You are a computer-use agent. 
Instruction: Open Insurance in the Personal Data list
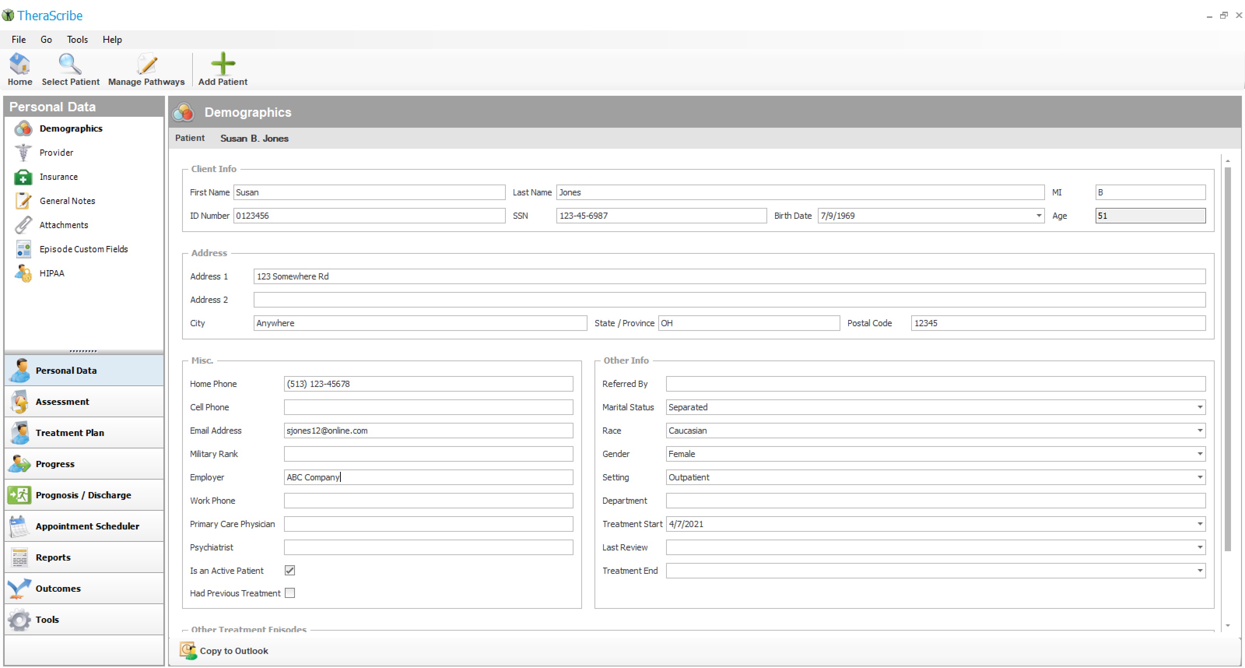tap(58, 177)
